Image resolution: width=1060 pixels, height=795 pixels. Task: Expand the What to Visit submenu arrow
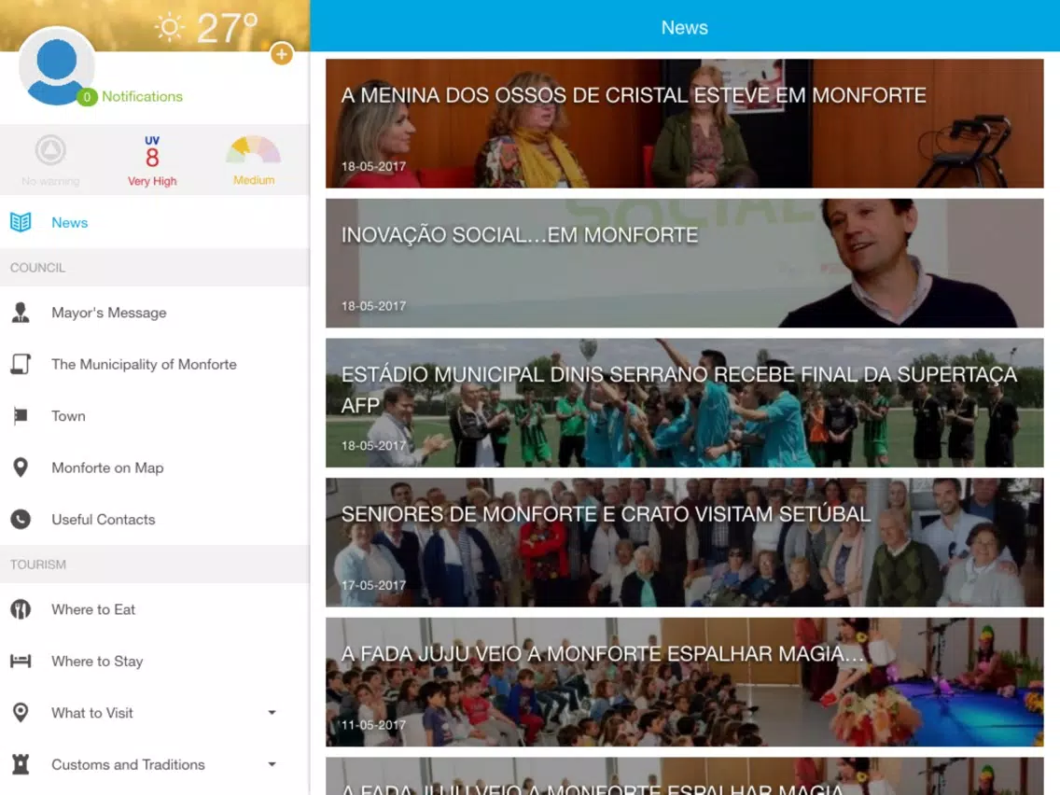pos(272,713)
